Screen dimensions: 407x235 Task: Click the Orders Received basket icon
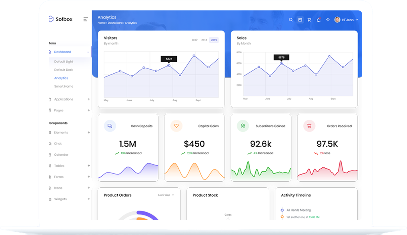coord(309,126)
